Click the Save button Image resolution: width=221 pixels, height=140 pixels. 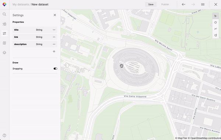click(151, 4)
